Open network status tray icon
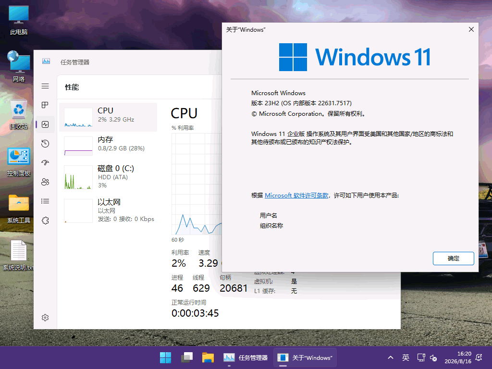This screenshot has height=369, width=492. pyautogui.click(x=421, y=357)
